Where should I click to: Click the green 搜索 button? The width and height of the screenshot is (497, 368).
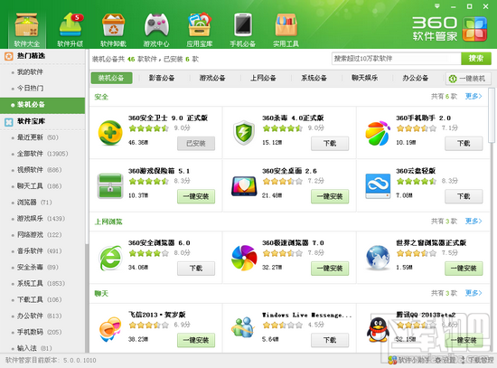click(x=476, y=59)
